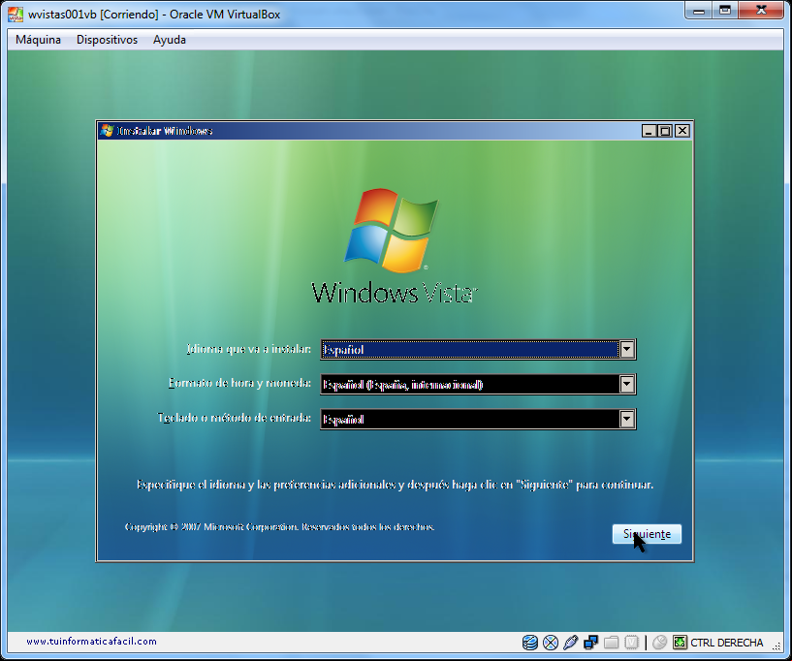
Task: Click the 'Idioma que va a instalar' label
Action: click(x=248, y=349)
